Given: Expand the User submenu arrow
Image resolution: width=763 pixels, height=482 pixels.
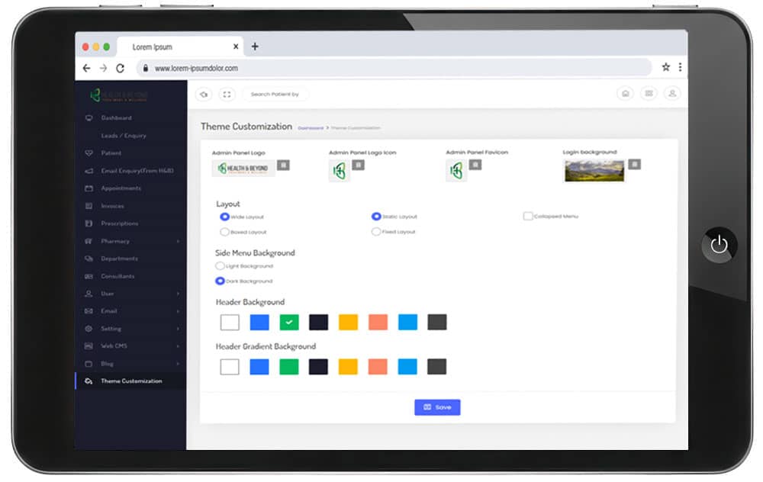Looking at the screenshot, I should coord(178,294).
